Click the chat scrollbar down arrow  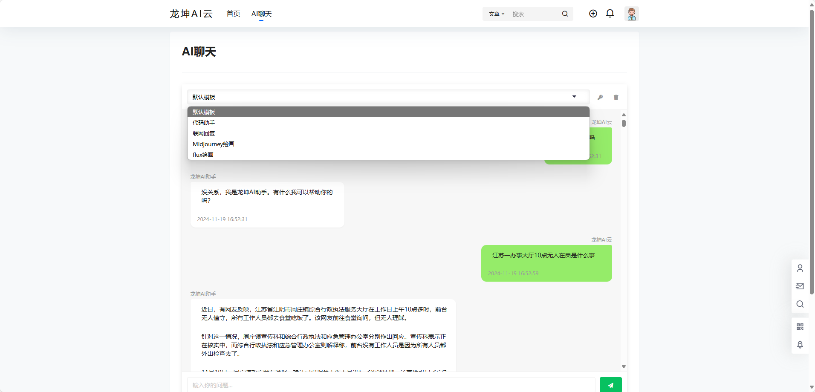point(624,366)
